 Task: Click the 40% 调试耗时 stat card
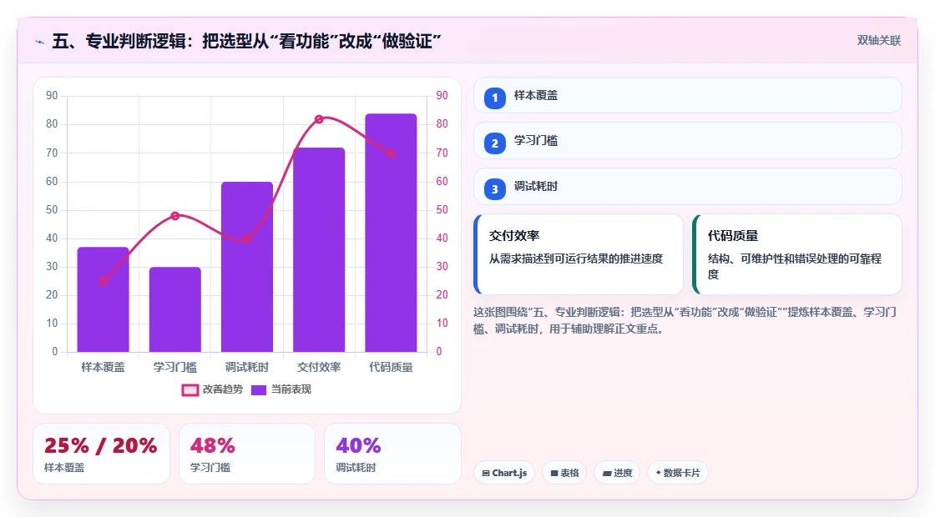point(393,454)
